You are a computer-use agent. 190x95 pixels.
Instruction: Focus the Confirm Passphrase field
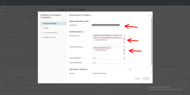click(x=108, y=63)
